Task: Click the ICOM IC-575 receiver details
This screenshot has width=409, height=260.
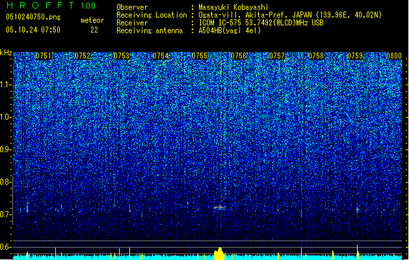Action: [261, 23]
